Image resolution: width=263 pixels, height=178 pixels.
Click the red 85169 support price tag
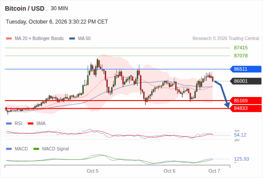pyautogui.click(x=246, y=101)
